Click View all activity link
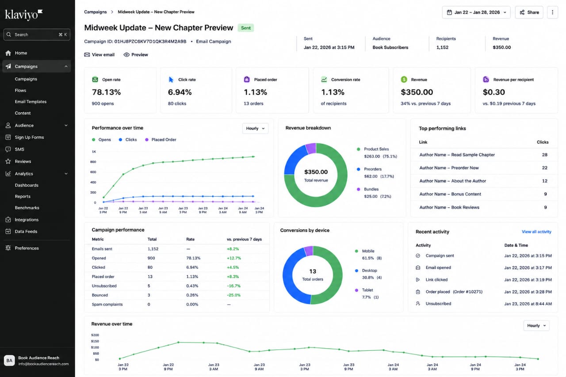Viewport: 566px width, 377px height. [536, 232]
